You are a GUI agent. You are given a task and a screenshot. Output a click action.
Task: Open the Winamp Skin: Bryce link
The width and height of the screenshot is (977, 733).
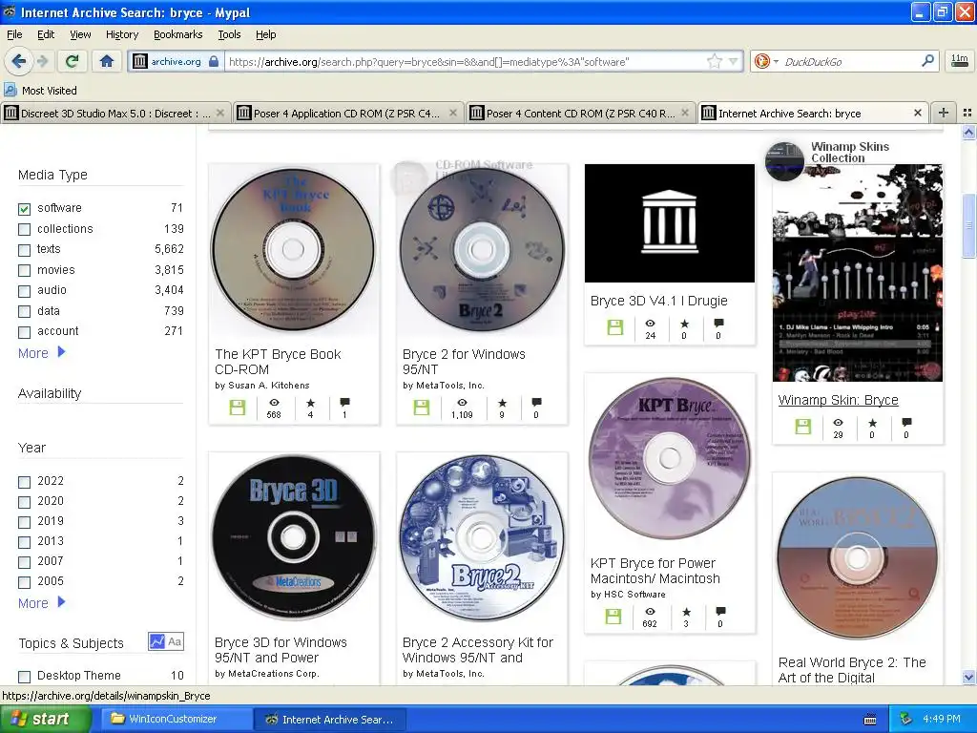pyautogui.click(x=838, y=400)
